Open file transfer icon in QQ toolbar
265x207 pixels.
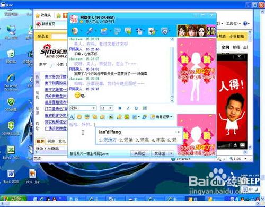(x=104, y=31)
